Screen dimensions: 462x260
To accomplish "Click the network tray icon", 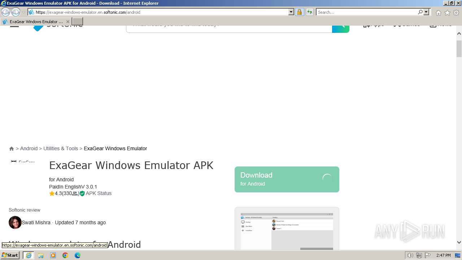I will pos(419,255).
